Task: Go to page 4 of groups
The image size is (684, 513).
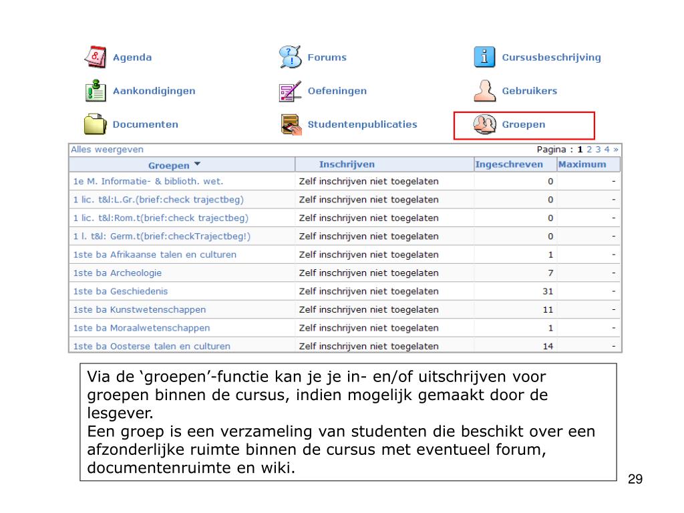Action: (x=607, y=150)
